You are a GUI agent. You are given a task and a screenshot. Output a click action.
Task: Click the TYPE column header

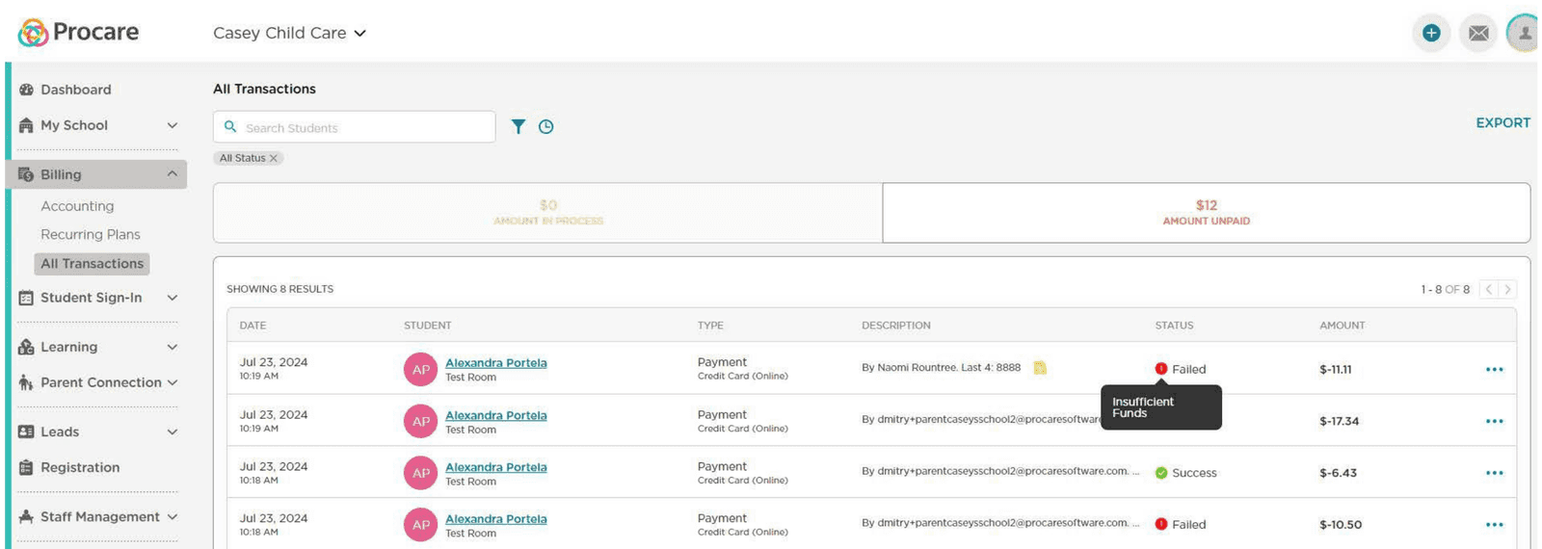pos(710,326)
